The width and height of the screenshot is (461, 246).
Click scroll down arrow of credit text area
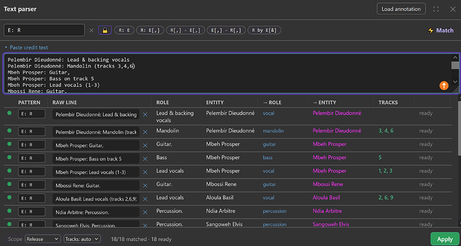455,82
